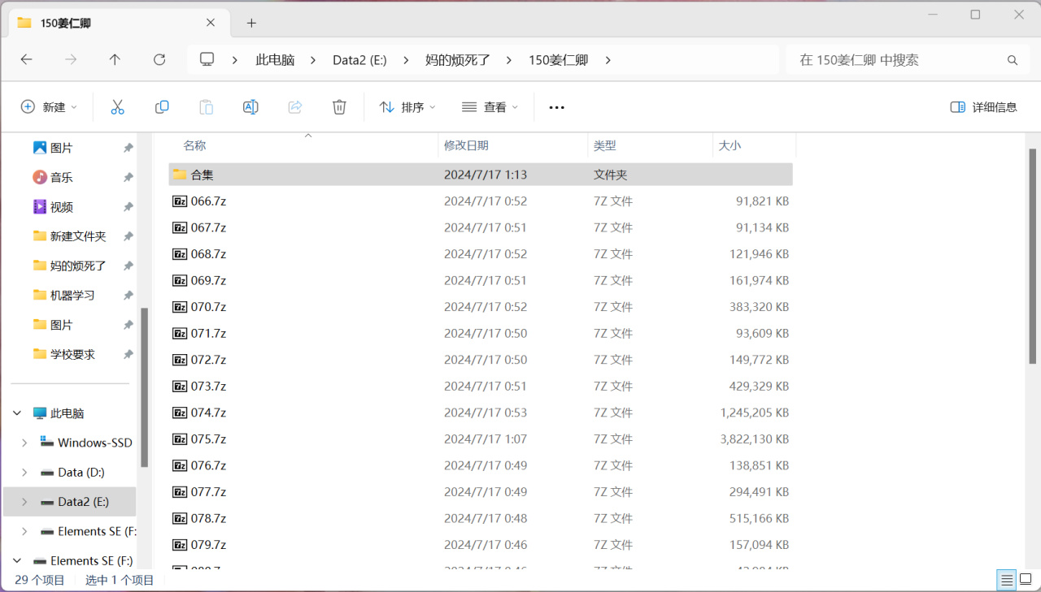Expand Data (D:) in the tree

pyautogui.click(x=24, y=473)
